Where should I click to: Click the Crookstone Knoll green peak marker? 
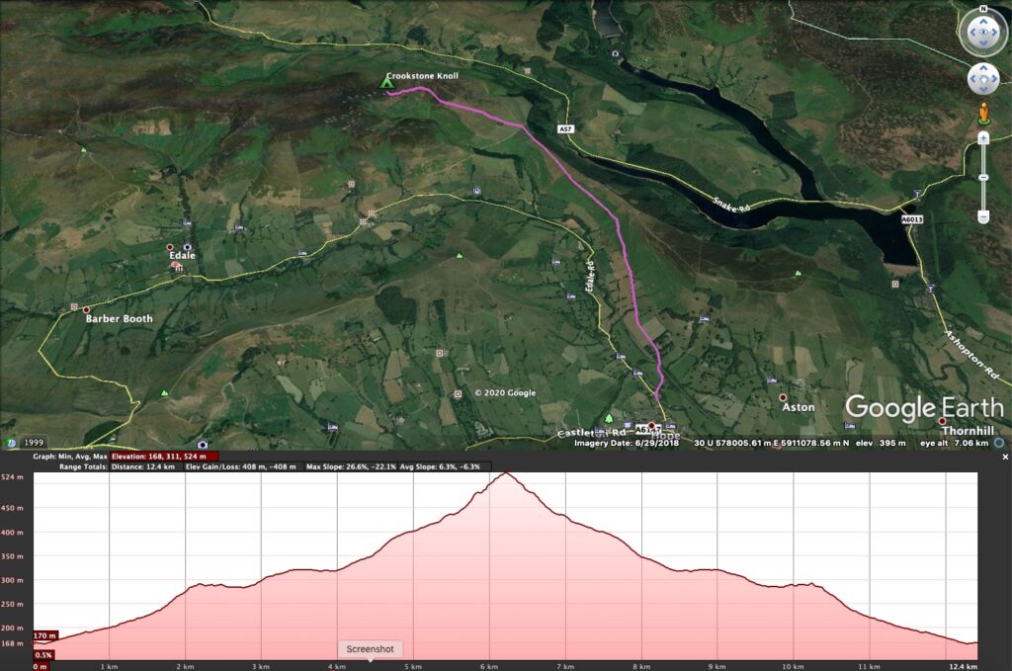click(387, 85)
